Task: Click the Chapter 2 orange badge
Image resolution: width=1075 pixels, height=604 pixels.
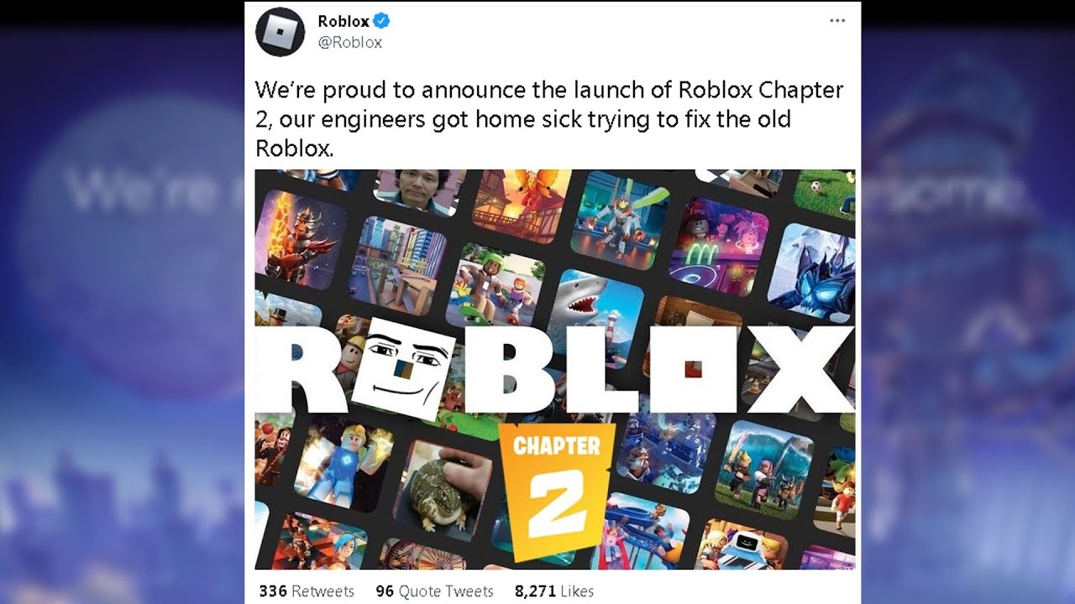Action: coord(555,491)
